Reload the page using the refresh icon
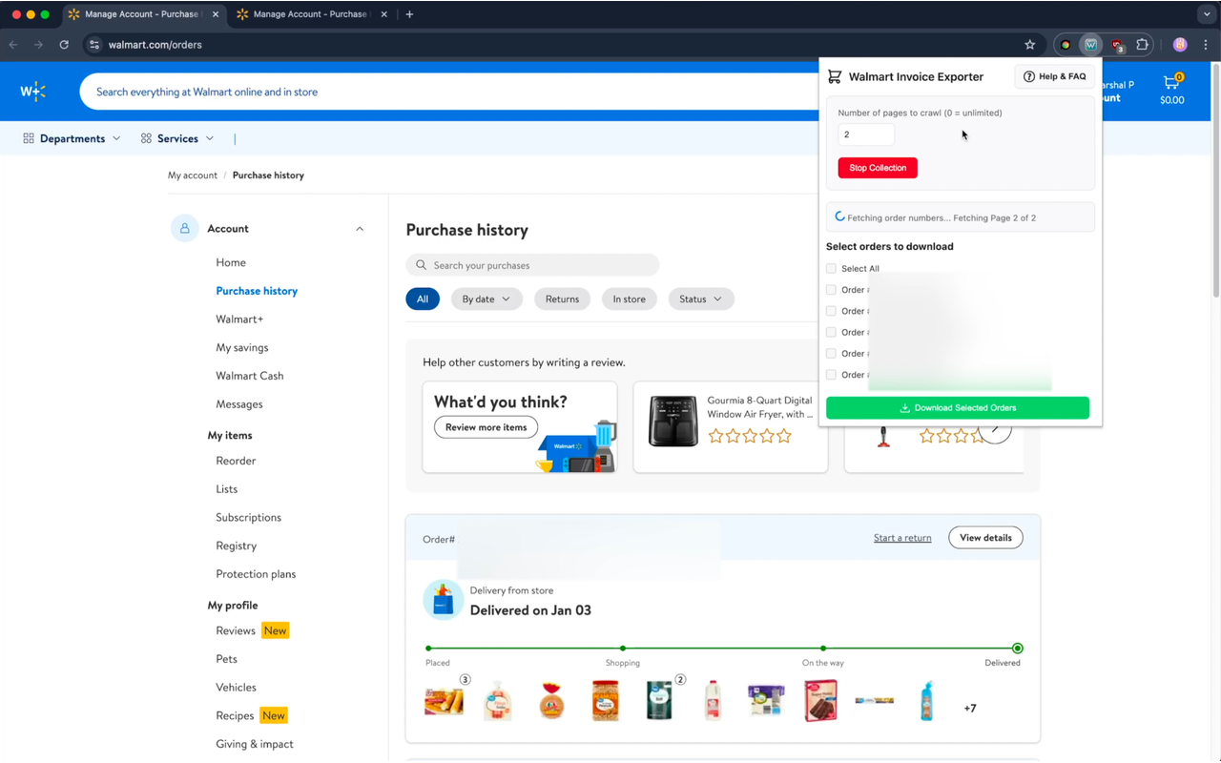Screen dimensions: 1221x763 pyautogui.click(x=64, y=44)
